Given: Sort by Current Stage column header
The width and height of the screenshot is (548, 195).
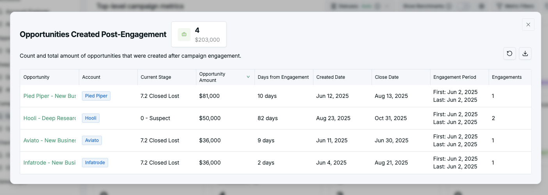Looking at the screenshot, I should (x=156, y=77).
